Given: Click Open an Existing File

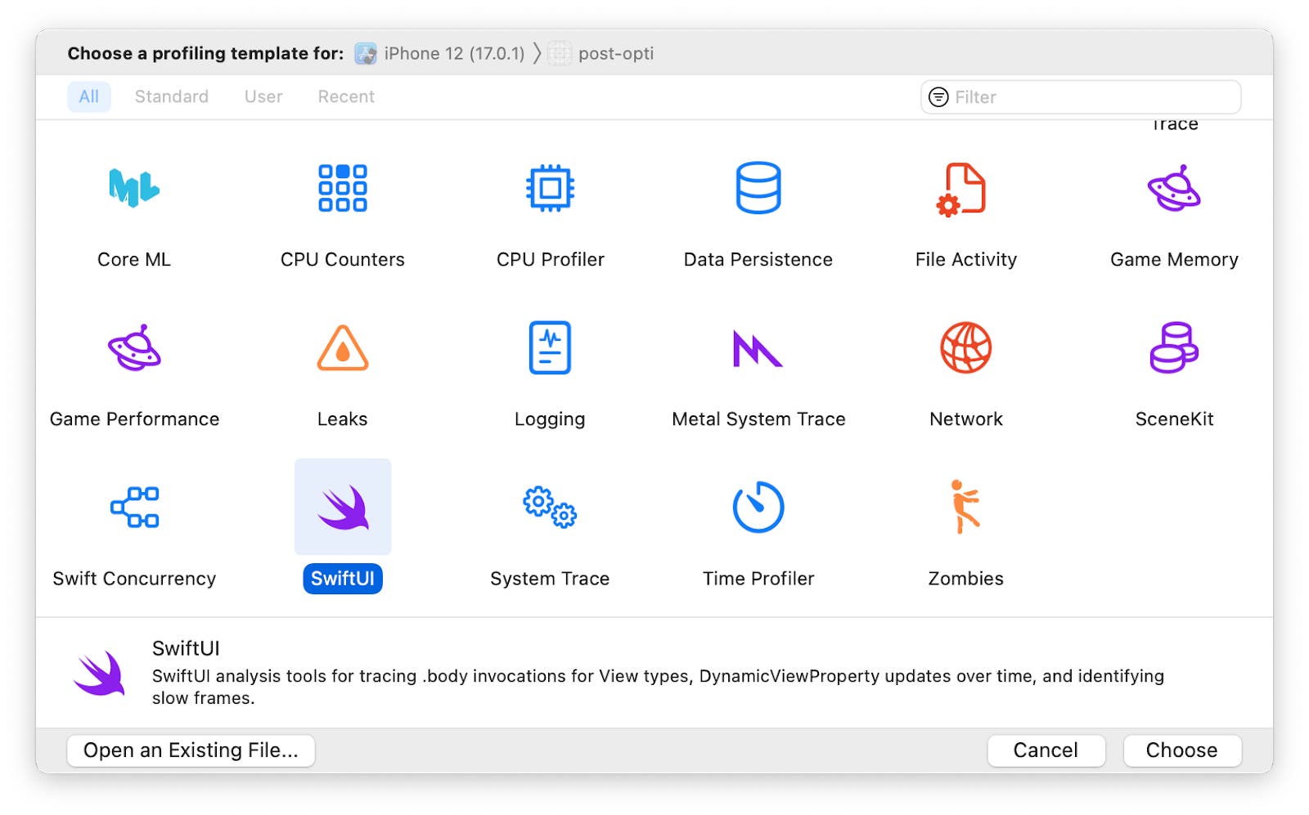Looking at the screenshot, I should [x=191, y=750].
